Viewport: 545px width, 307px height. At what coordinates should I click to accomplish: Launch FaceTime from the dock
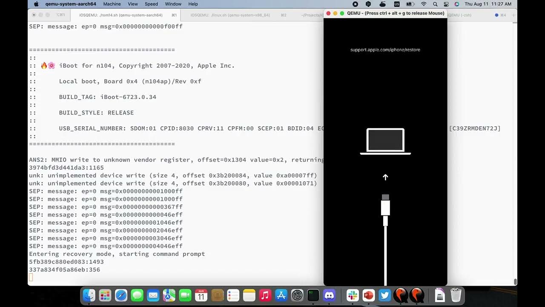point(185,295)
